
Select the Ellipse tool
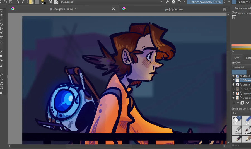coord(1,24)
